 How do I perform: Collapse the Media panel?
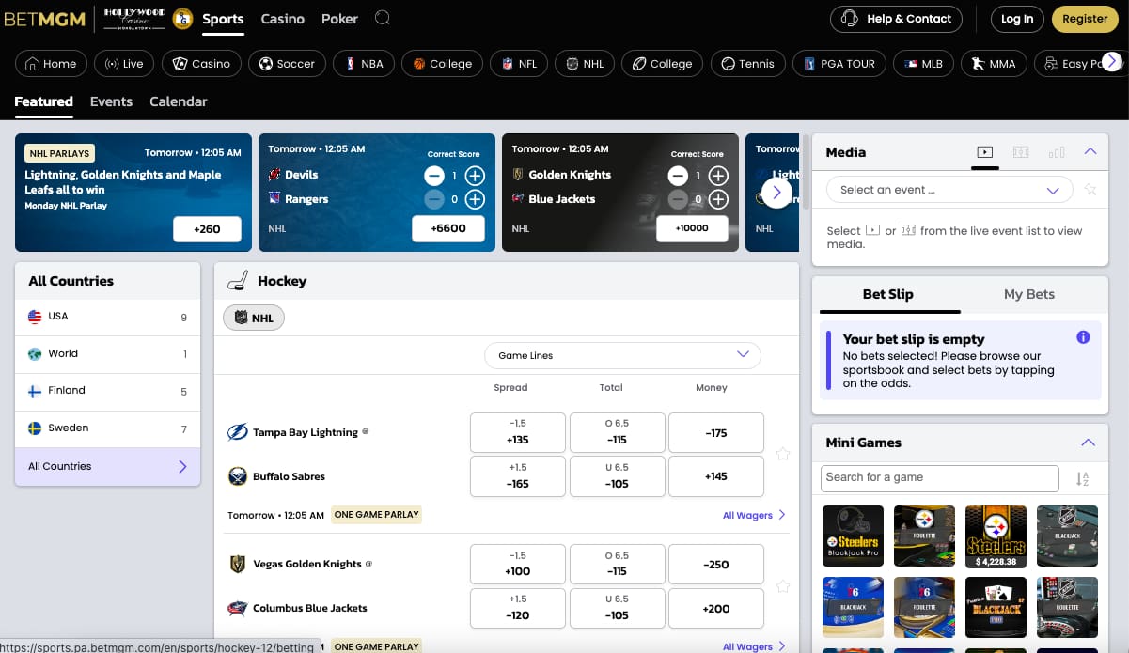coord(1090,151)
